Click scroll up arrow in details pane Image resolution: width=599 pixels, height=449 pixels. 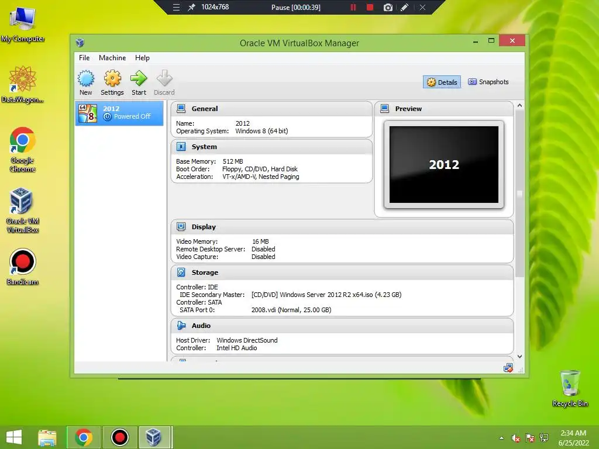(519, 105)
